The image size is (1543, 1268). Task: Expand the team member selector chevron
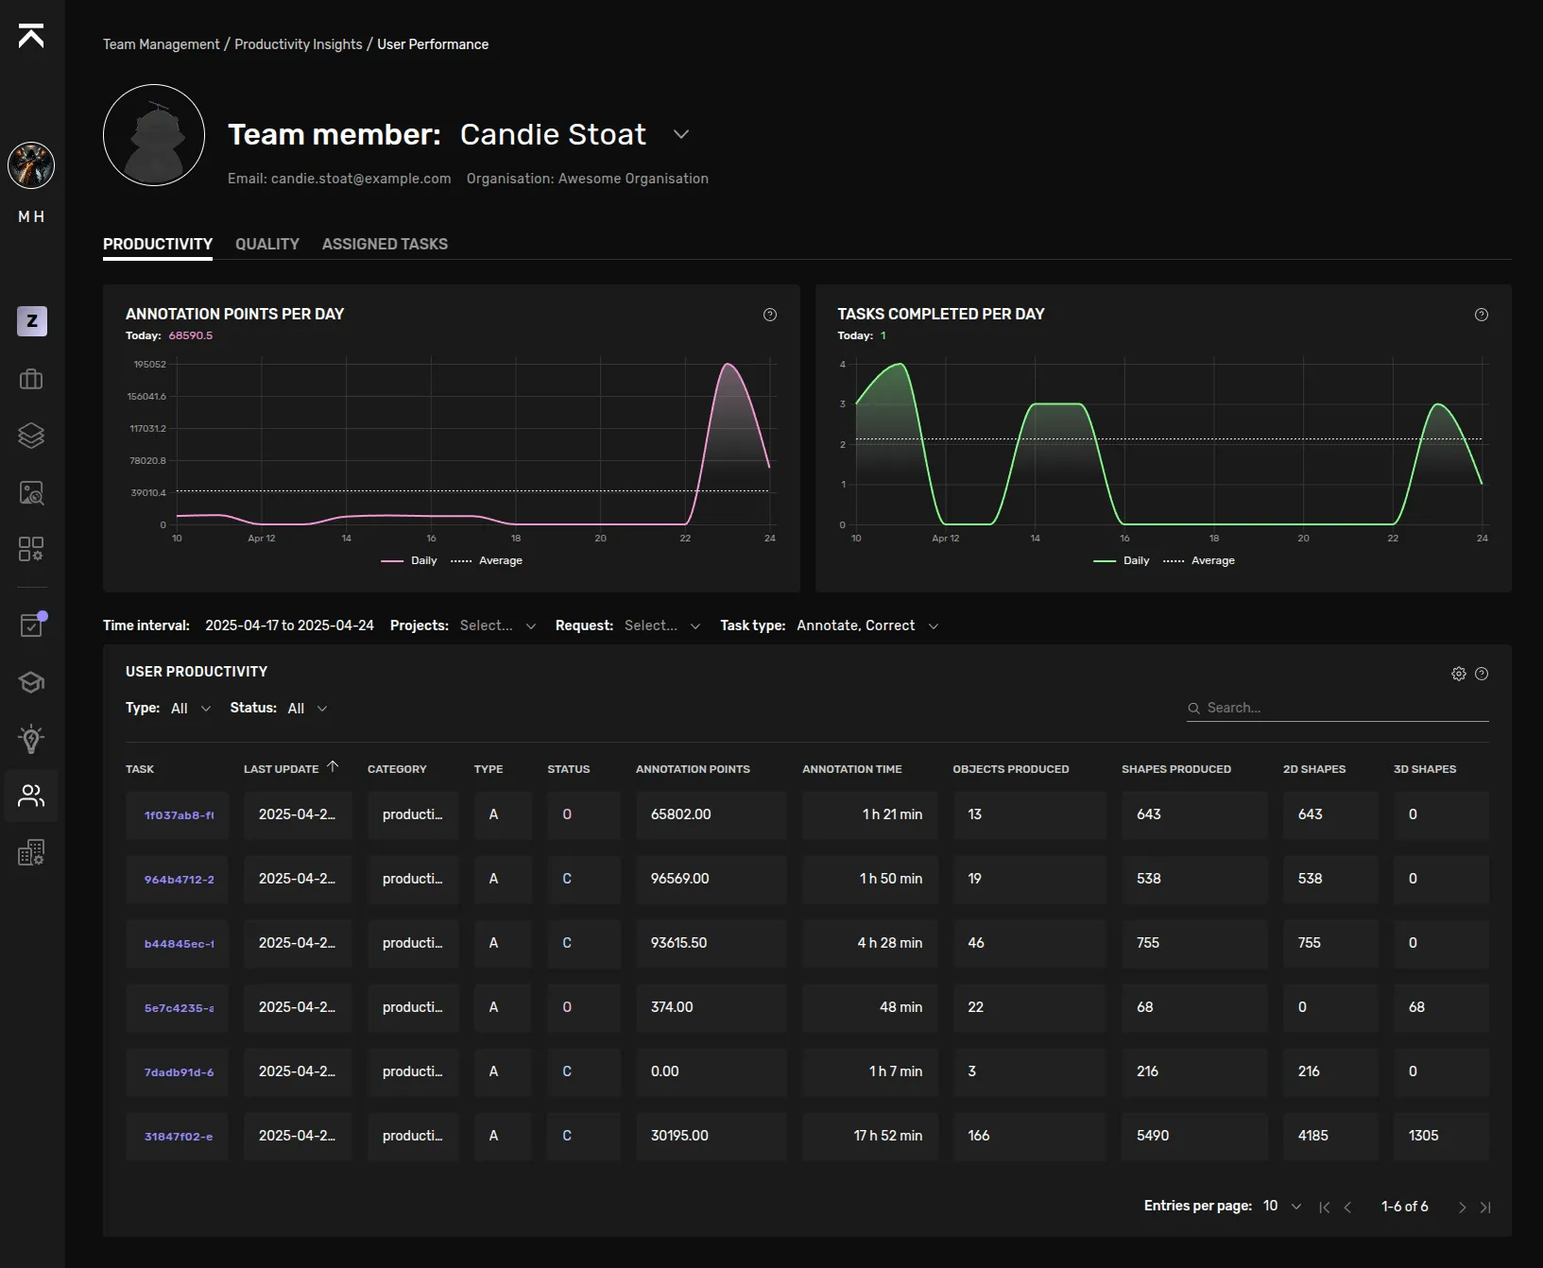tap(681, 134)
